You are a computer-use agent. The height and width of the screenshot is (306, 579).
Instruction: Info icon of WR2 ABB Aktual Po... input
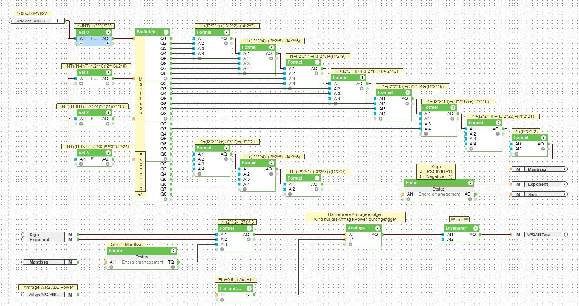[11, 21]
